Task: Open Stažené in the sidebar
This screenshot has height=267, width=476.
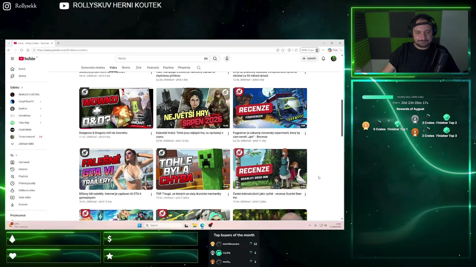Action: pos(23,204)
